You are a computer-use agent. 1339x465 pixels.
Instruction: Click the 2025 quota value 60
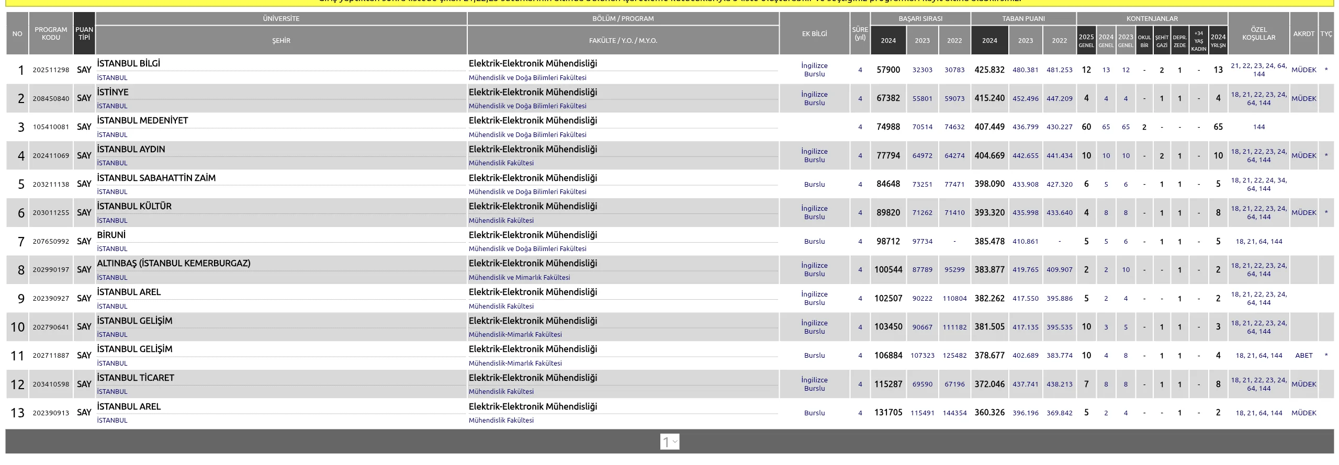[1086, 127]
